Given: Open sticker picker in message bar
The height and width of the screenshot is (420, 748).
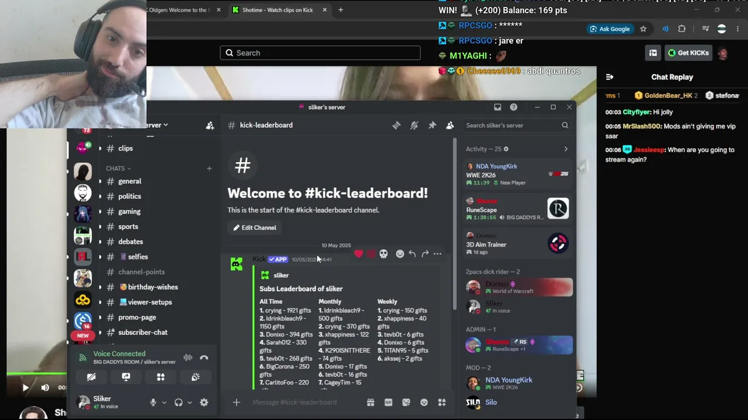Looking at the screenshot, I should [406, 402].
